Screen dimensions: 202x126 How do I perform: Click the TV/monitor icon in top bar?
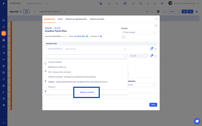click(x=109, y=3)
